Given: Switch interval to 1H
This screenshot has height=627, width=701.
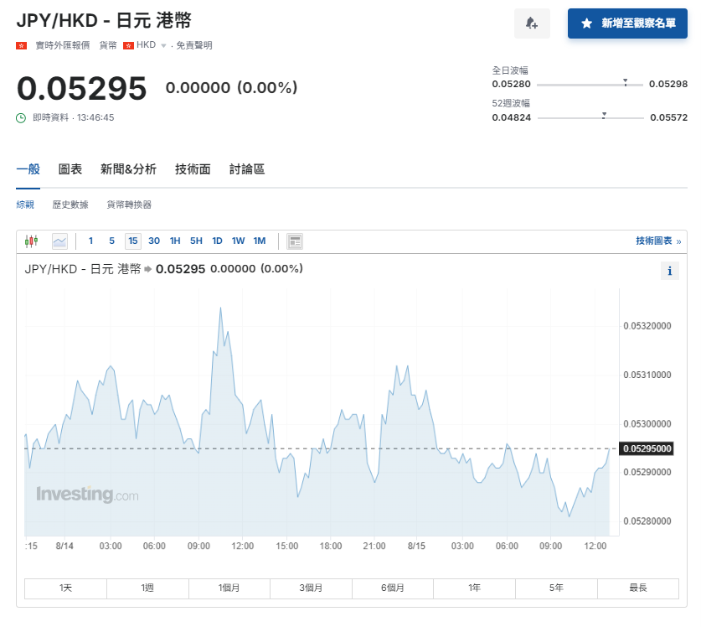Looking at the screenshot, I should pos(174,241).
